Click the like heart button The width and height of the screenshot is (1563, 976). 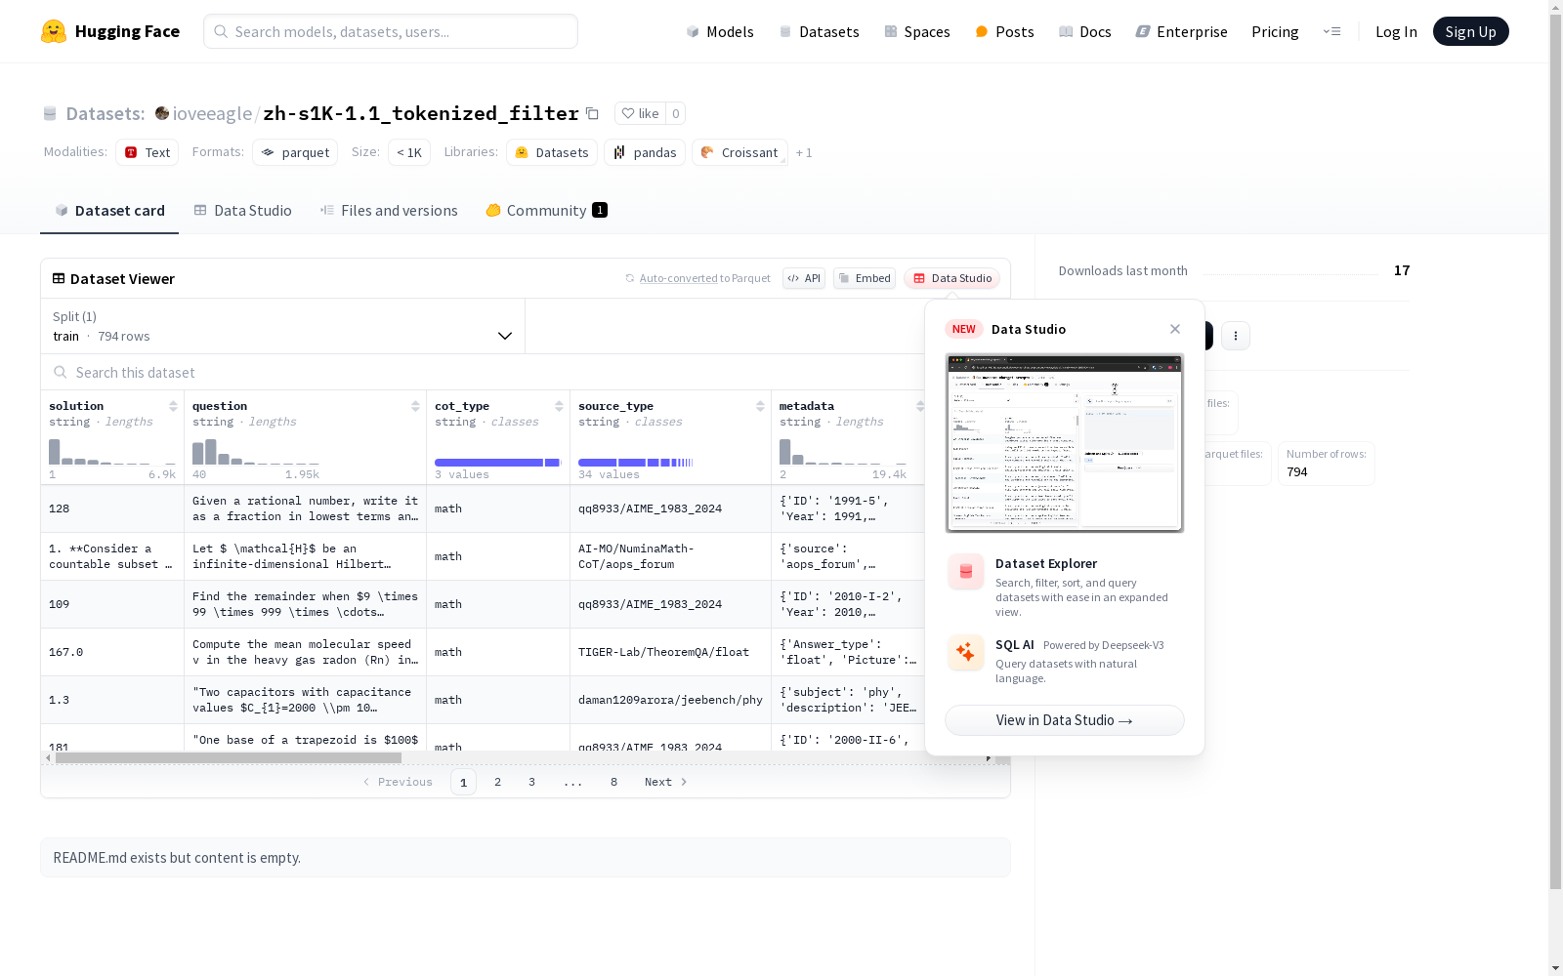pyautogui.click(x=640, y=113)
